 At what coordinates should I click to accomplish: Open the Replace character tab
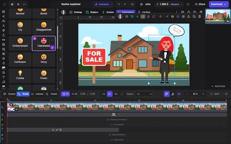(92, 12)
